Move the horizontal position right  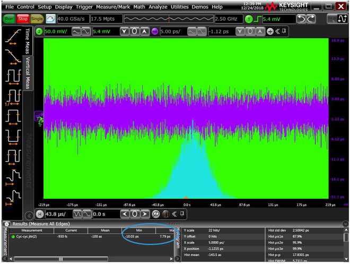tap(145, 214)
